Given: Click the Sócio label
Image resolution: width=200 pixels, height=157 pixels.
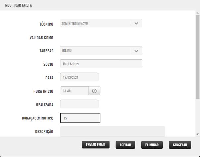Looking at the screenshot, I should click(48, 64).
